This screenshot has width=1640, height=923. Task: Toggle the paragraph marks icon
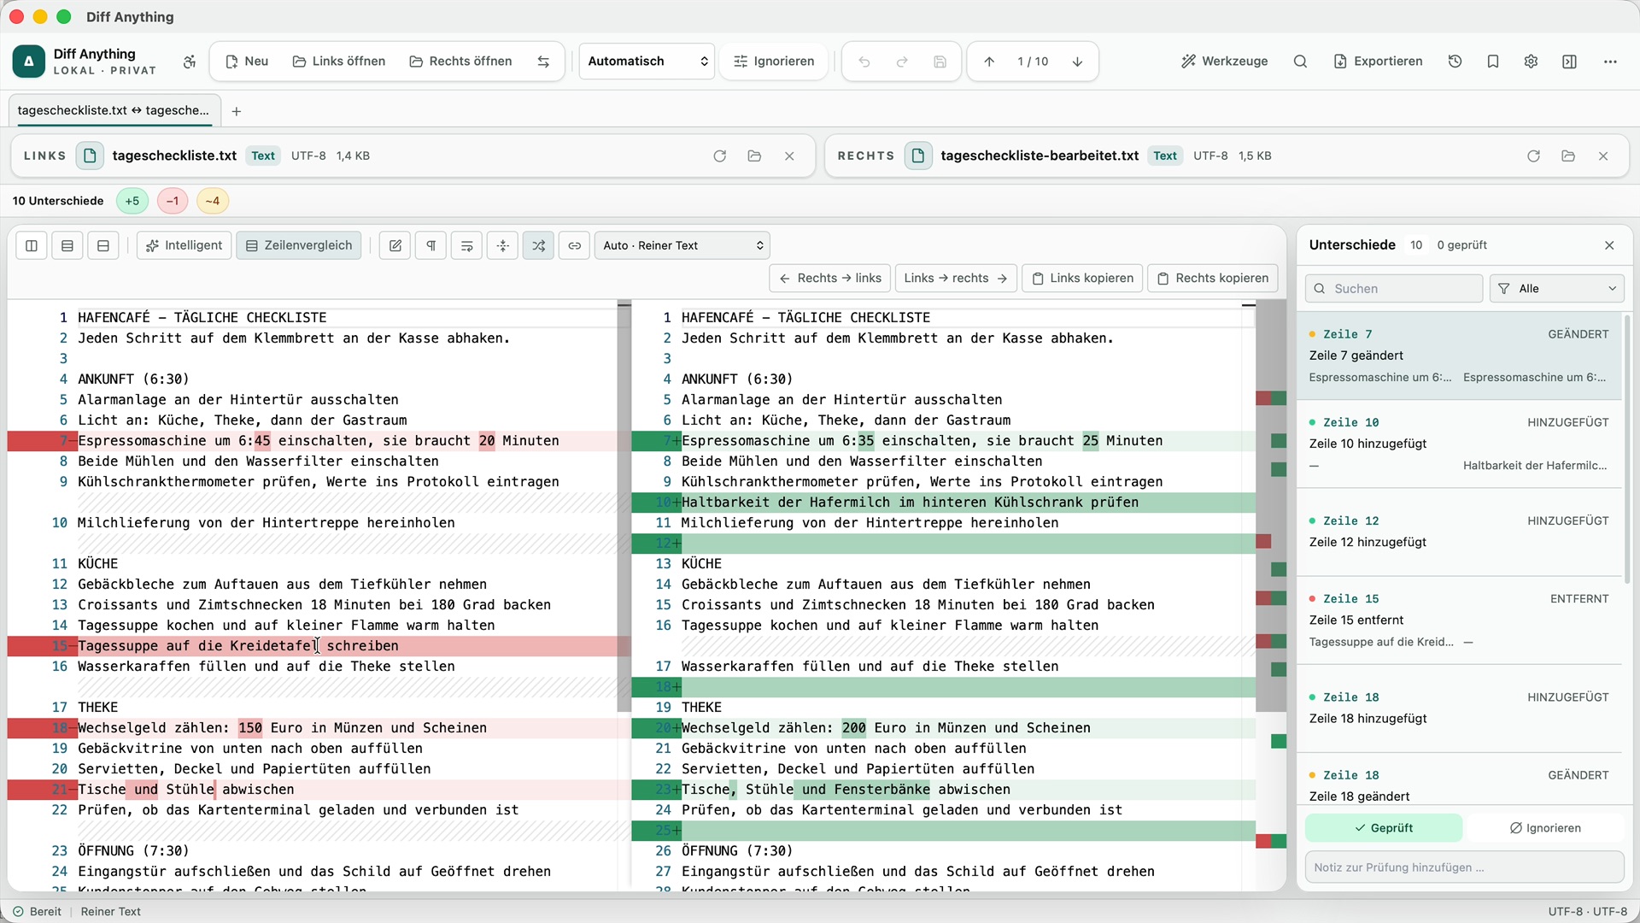[x=431, y=245]
